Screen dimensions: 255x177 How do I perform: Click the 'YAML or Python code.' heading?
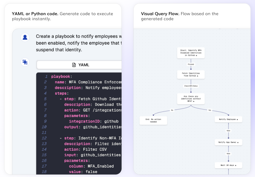[x=35, y=14]
